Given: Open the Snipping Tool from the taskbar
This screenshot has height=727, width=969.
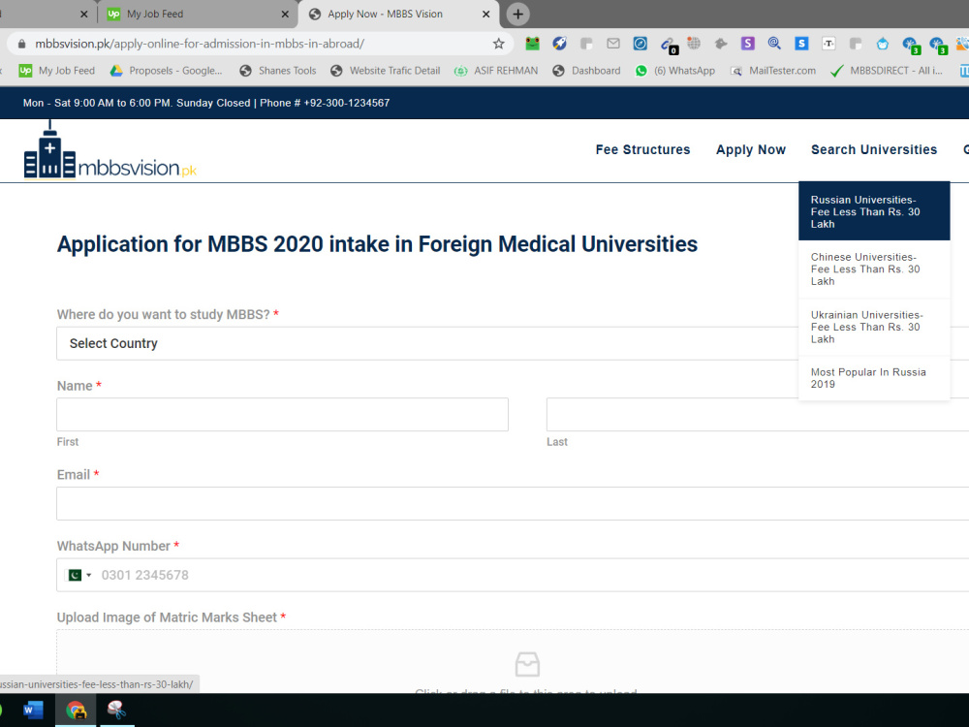Looking at the screenshot, I should click(117, 710).
